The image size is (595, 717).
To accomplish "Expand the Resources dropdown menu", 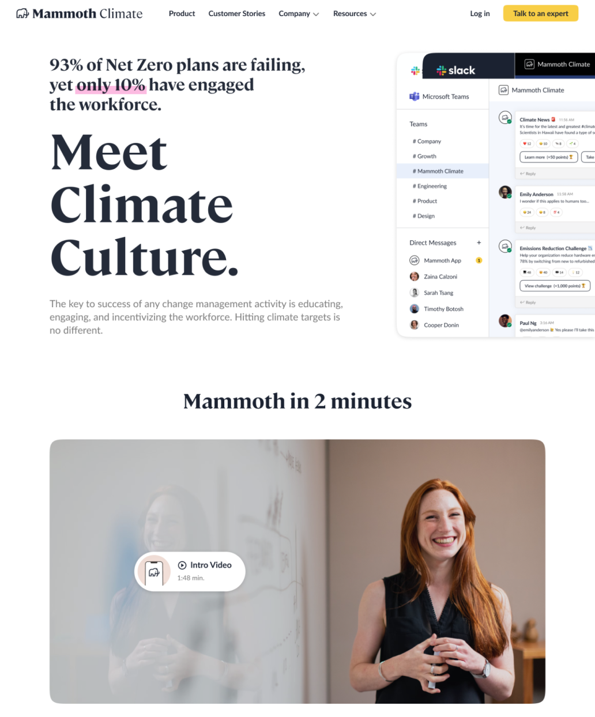I will (x=355, y=13).
